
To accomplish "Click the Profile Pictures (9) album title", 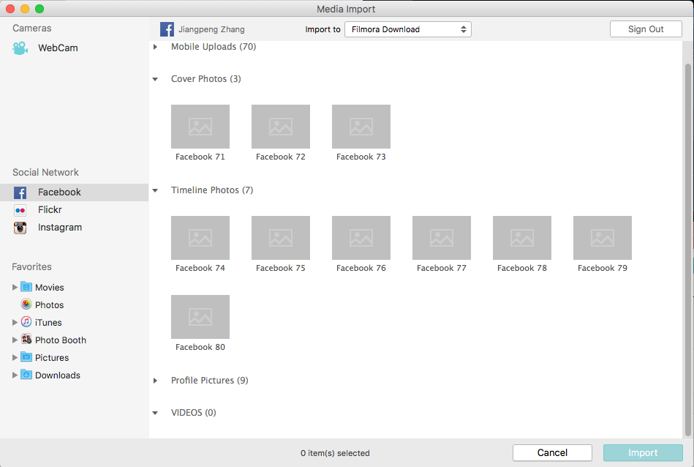I will (209, 380).
